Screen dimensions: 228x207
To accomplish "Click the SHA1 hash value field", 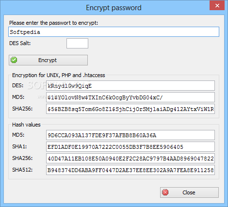I will click(x=130, y=147).
